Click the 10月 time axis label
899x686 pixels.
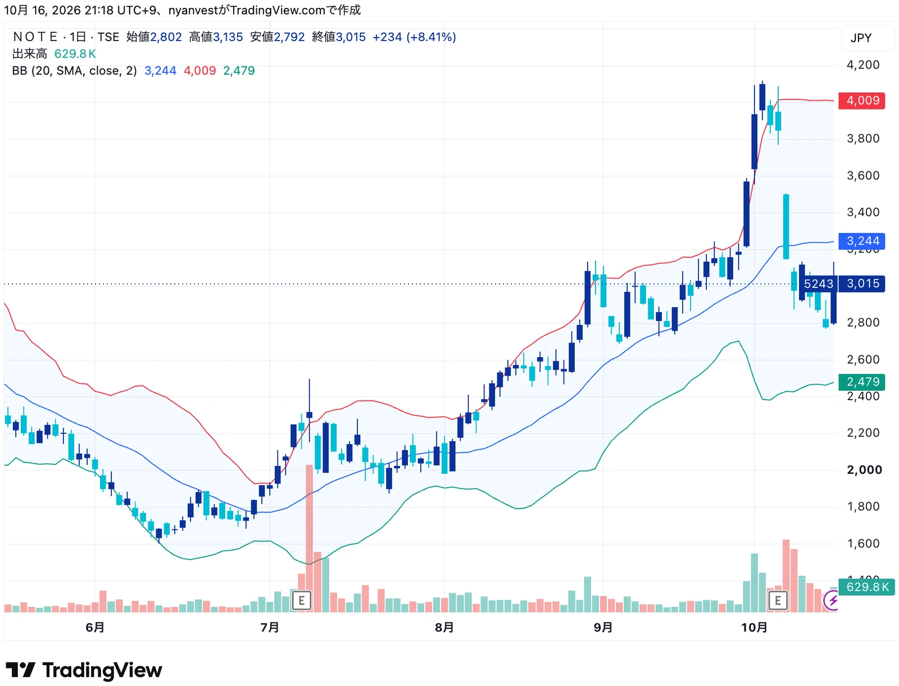754,627
